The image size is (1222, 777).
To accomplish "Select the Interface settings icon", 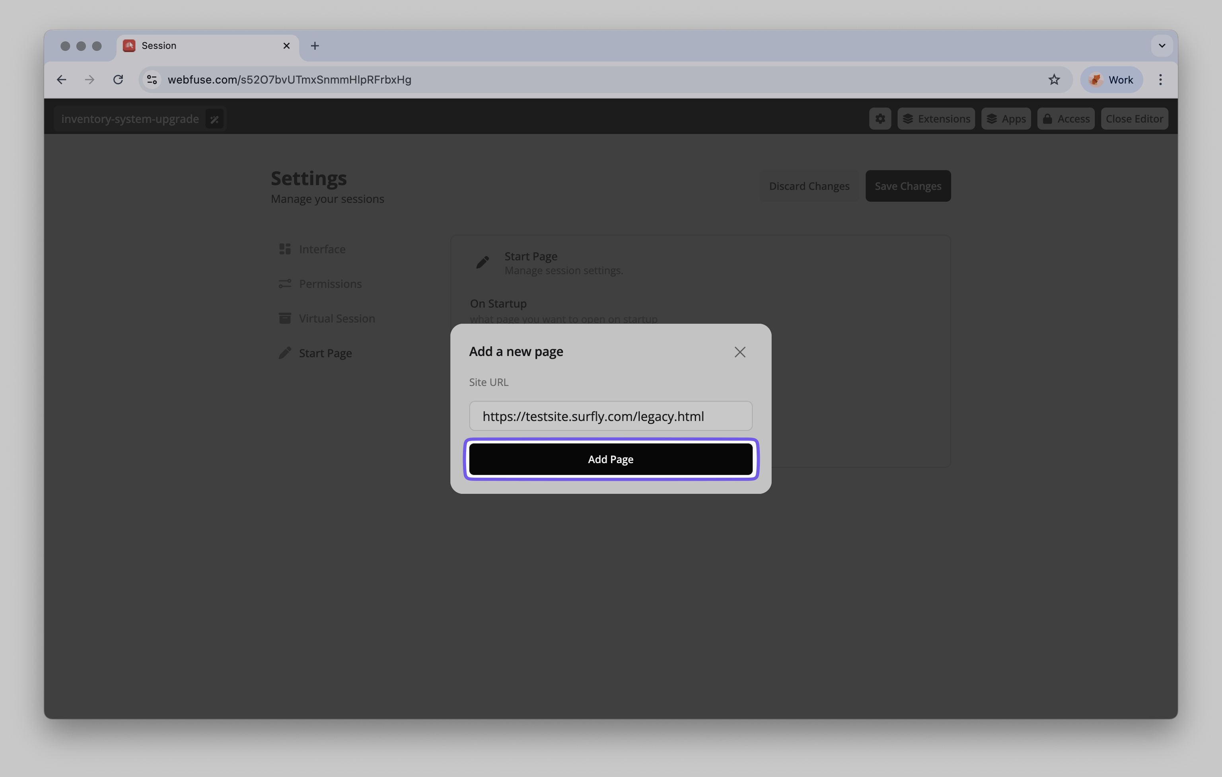I will pyautogui.click(x=286, y=249).
